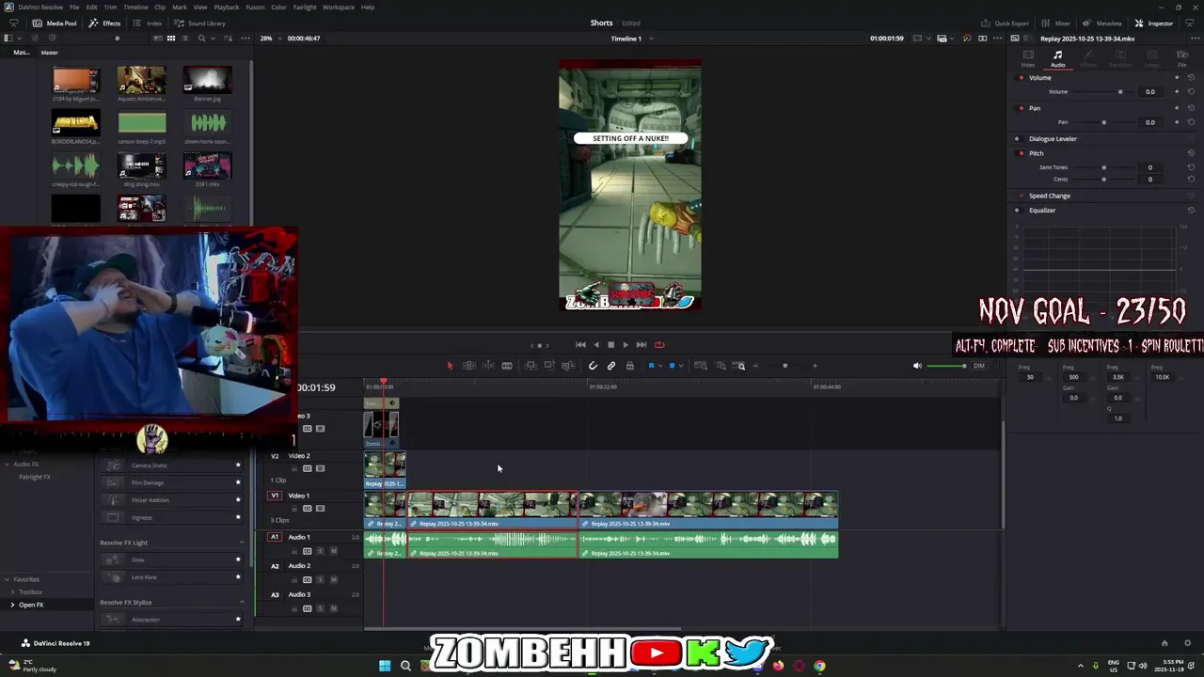Open the Windows Start menu
1204x677 pixels.
(x=385, y=666)
